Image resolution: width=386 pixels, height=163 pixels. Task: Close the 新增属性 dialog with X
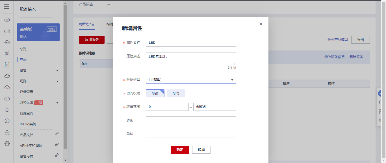point(261,24)
